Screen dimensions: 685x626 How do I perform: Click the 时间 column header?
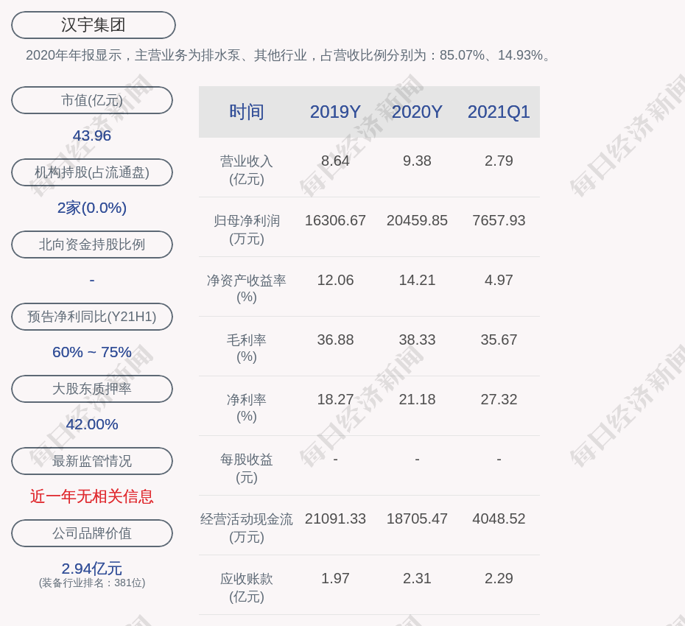[x=247, y=112]
